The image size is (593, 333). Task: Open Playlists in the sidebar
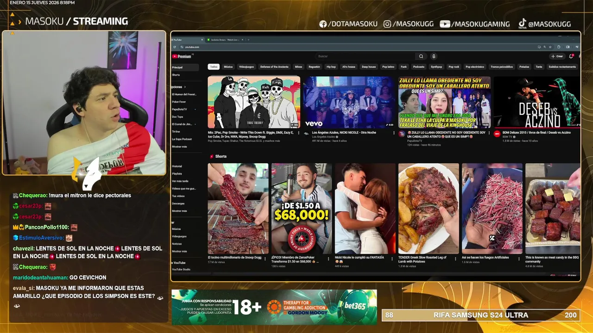pos(177,173)
